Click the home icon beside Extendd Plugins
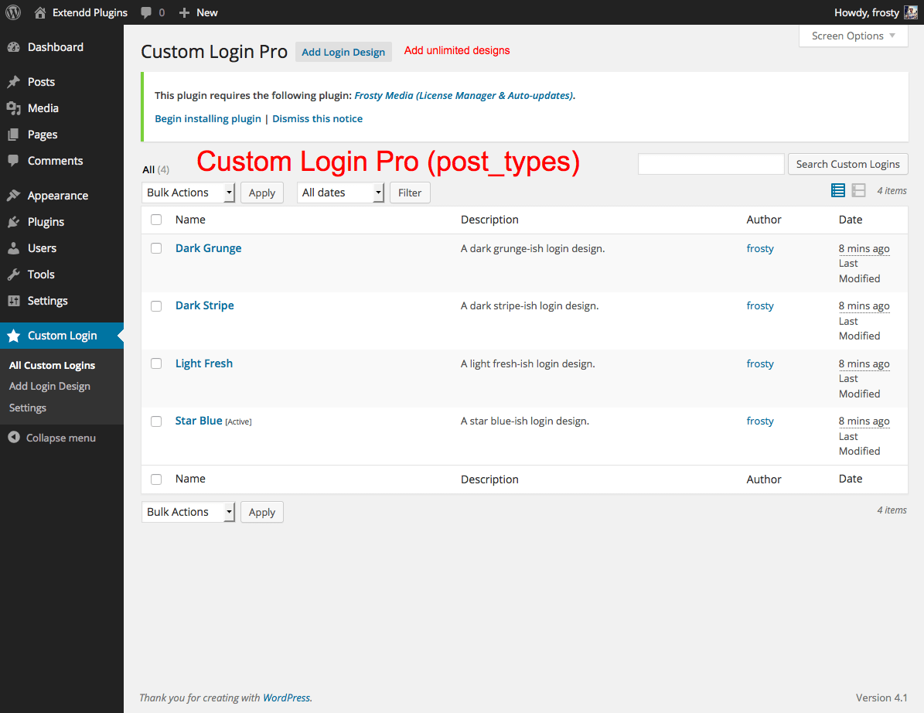 pyautogui.click(x=40, y=12)
